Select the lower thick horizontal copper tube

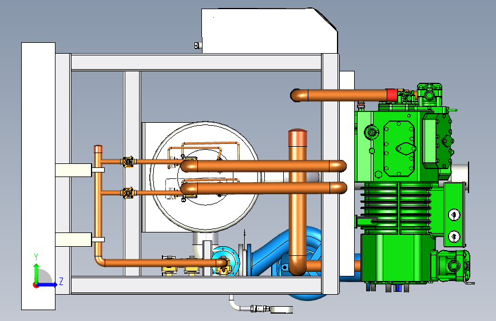click(x=263, y=188)
